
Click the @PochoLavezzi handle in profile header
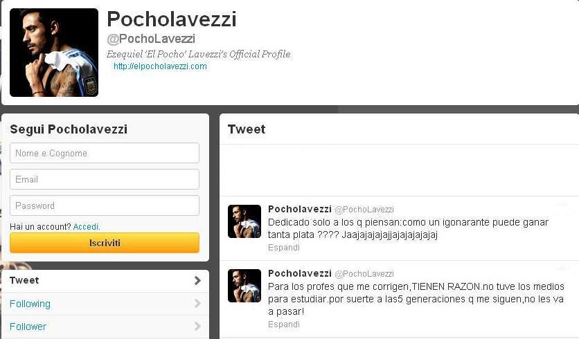[x=151, y=39]
